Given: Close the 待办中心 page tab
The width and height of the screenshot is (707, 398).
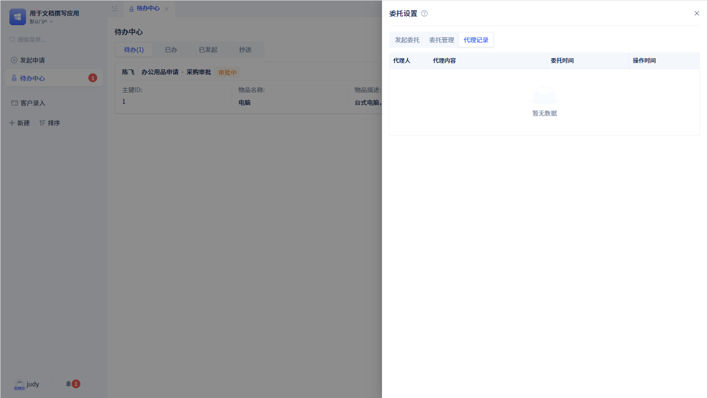Looking at the screenshot, I should point(166,9).
